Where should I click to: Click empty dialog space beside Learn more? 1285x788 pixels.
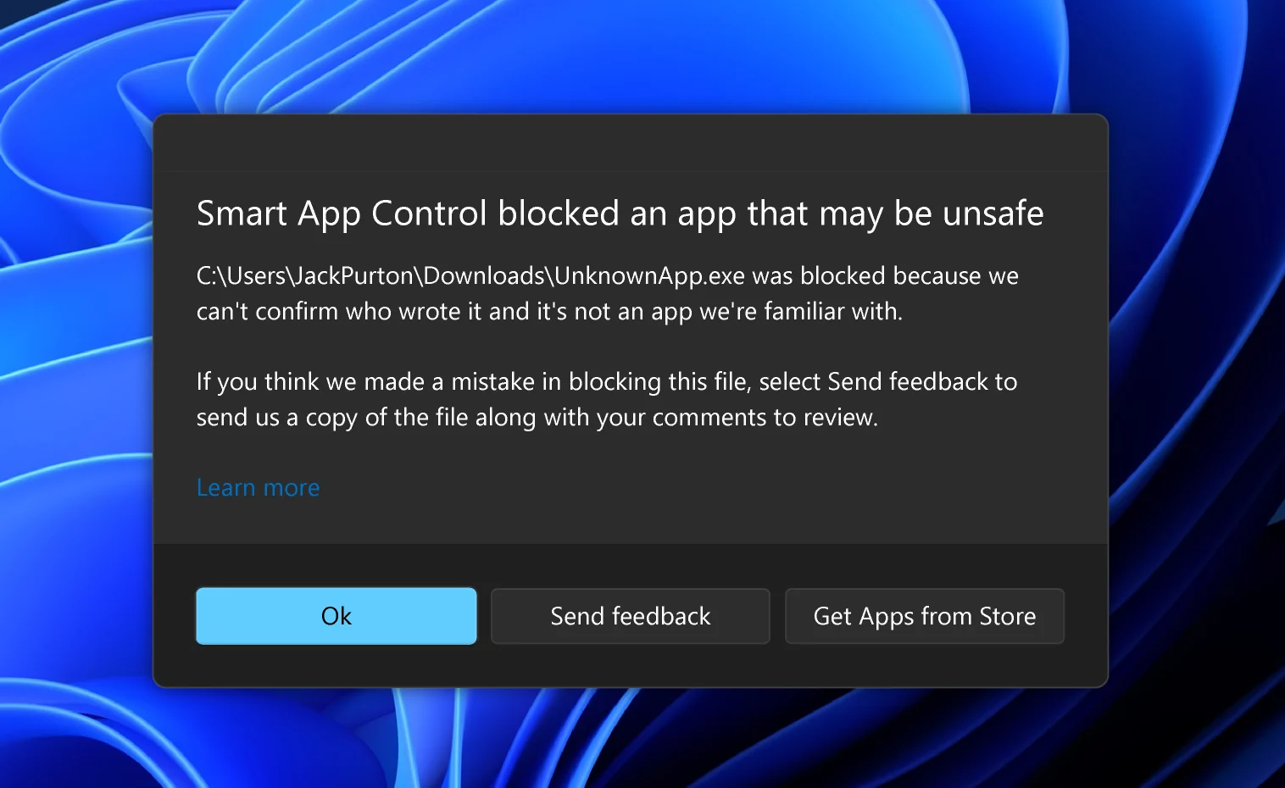[x=678, y=488]
